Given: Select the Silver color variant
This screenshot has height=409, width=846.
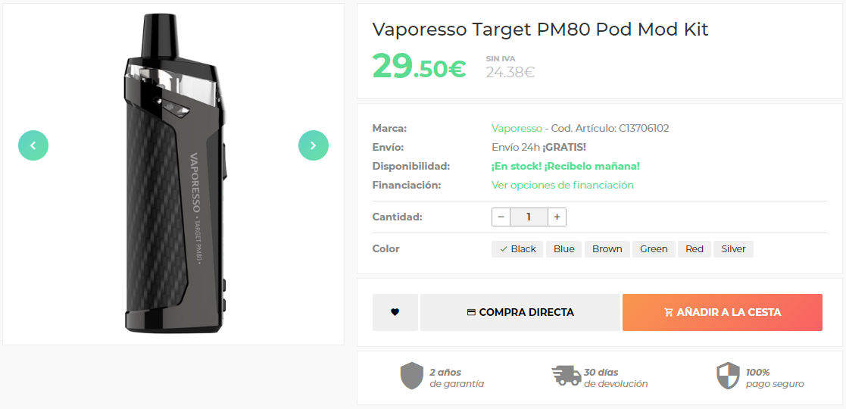Looking at the screenshot, I should pyautogui.click(x=734, y=249).
